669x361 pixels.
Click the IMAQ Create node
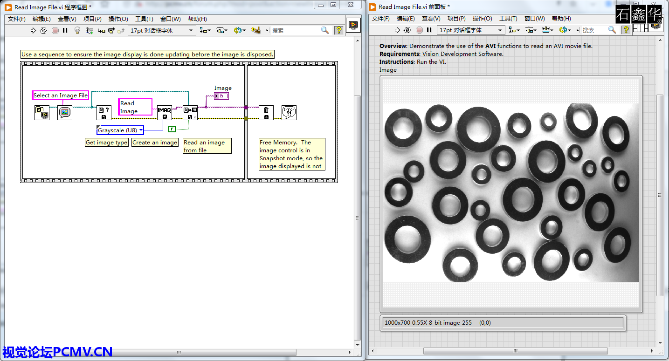click(164, 112)
